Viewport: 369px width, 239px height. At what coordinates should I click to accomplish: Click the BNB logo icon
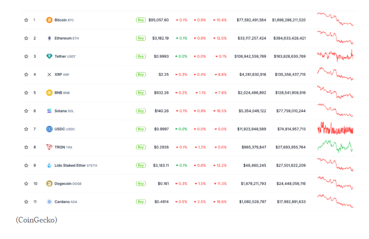(x=49, y=93)
